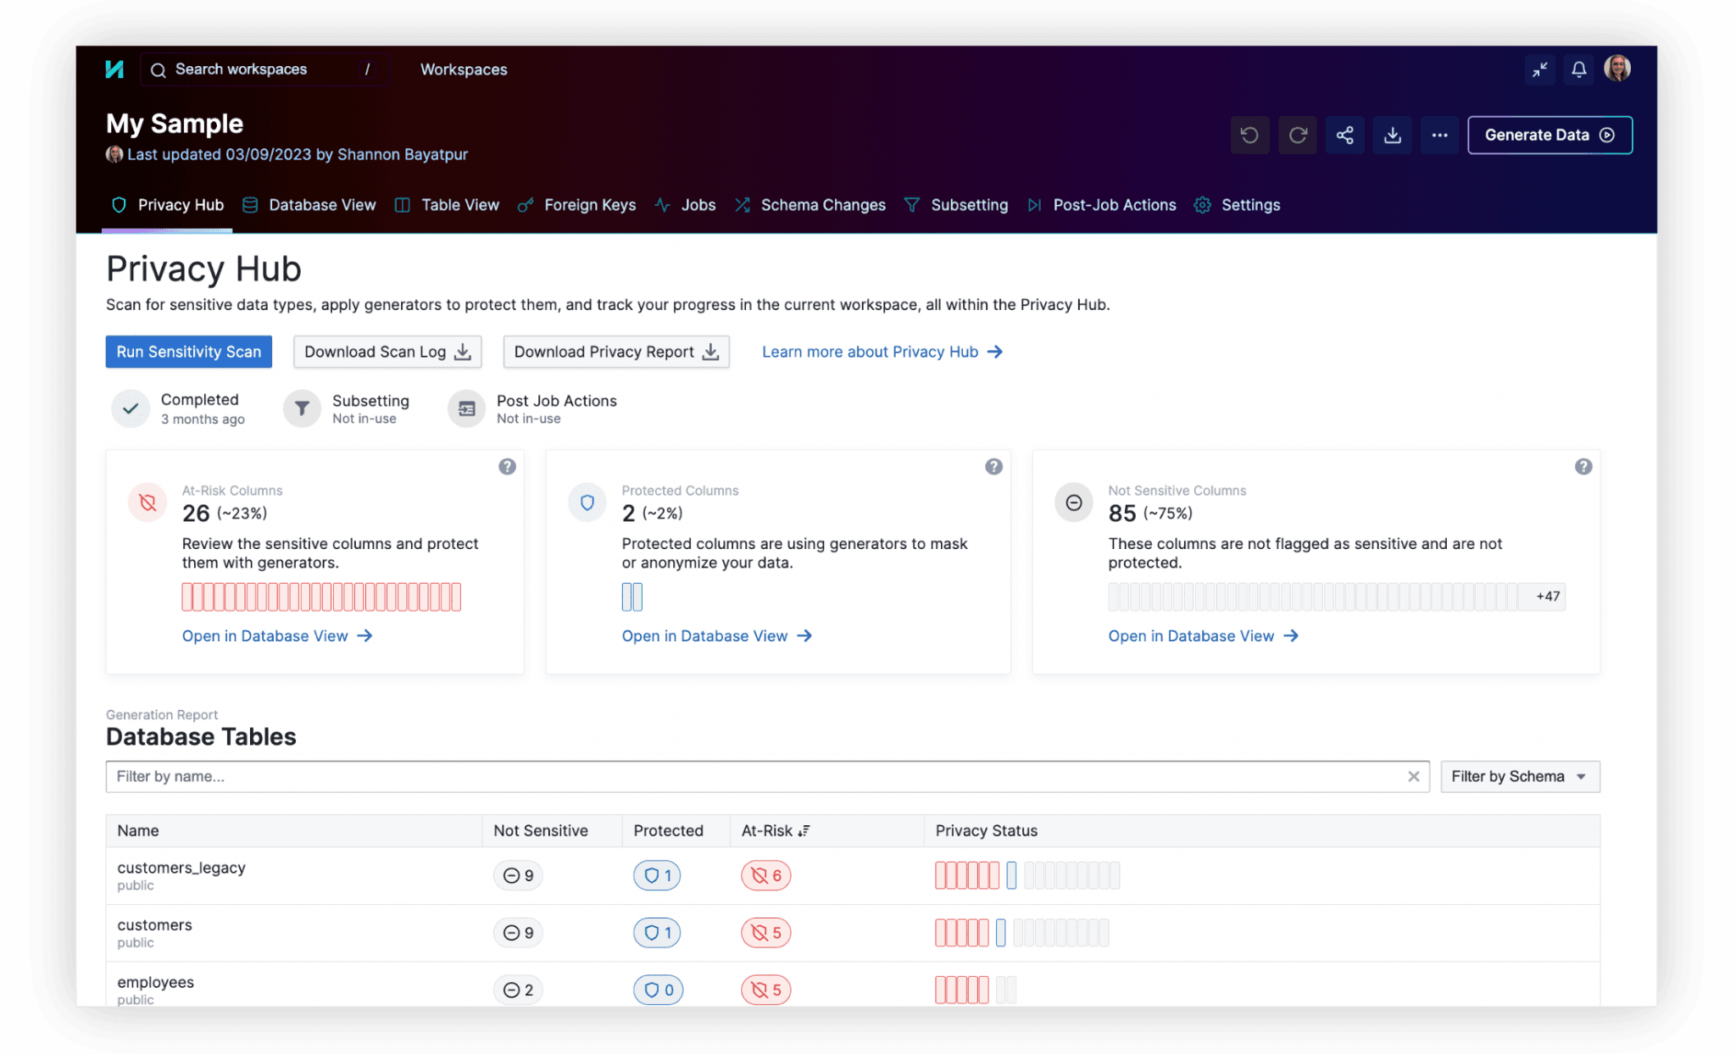Click the download workspace icon
1736x1054 pixels.
click(1393, 136)
